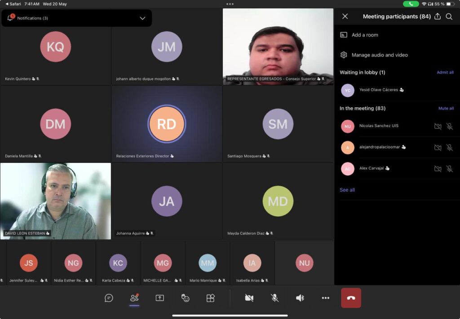Share meeting invite icon
This screenshot has width=460, height=319.
438,16
